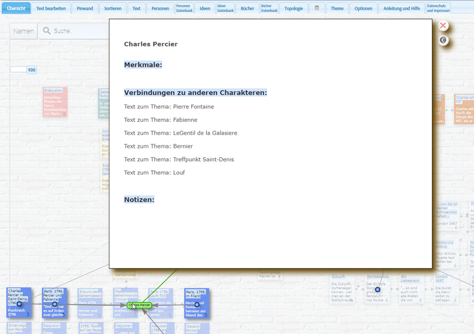Click the grey back arrow beside the popup

click(443, 40)
